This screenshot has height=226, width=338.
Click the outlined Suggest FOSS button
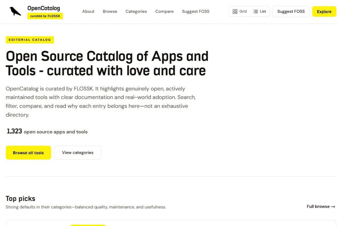coord(291,12)
